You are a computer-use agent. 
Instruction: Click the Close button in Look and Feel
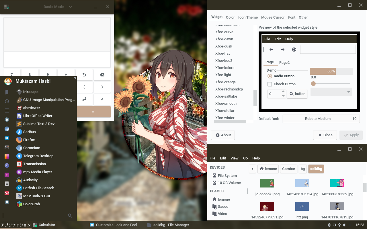(x=325, y=135)
